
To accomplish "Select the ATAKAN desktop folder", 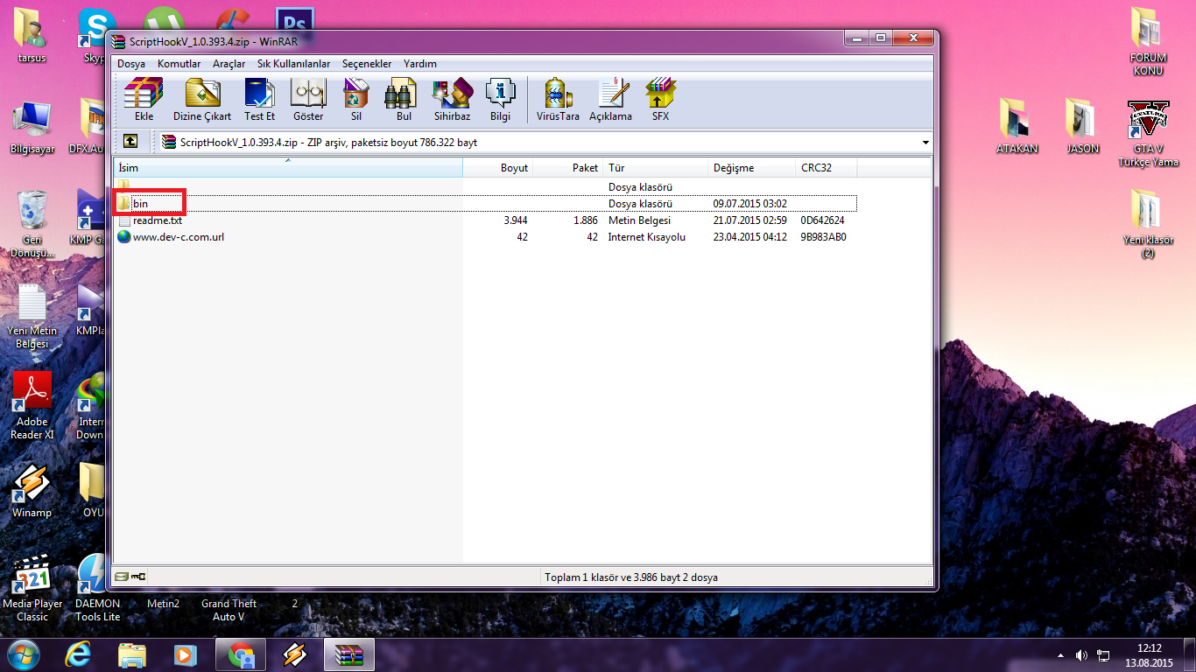I will (x=1017, y=127).
